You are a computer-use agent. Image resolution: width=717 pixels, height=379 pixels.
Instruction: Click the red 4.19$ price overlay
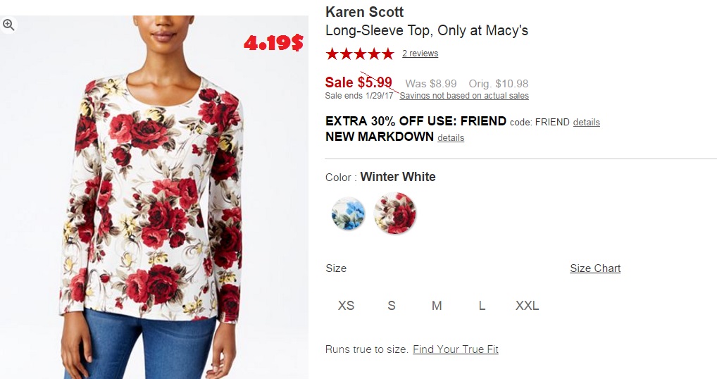pyautogui.click(x=273, y=44)
